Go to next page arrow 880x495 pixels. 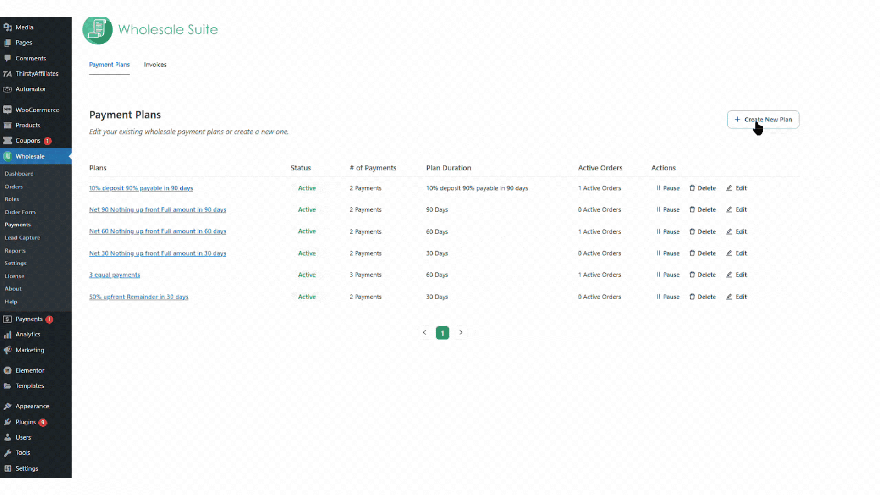pyautogui.click(x=461, y=332)
